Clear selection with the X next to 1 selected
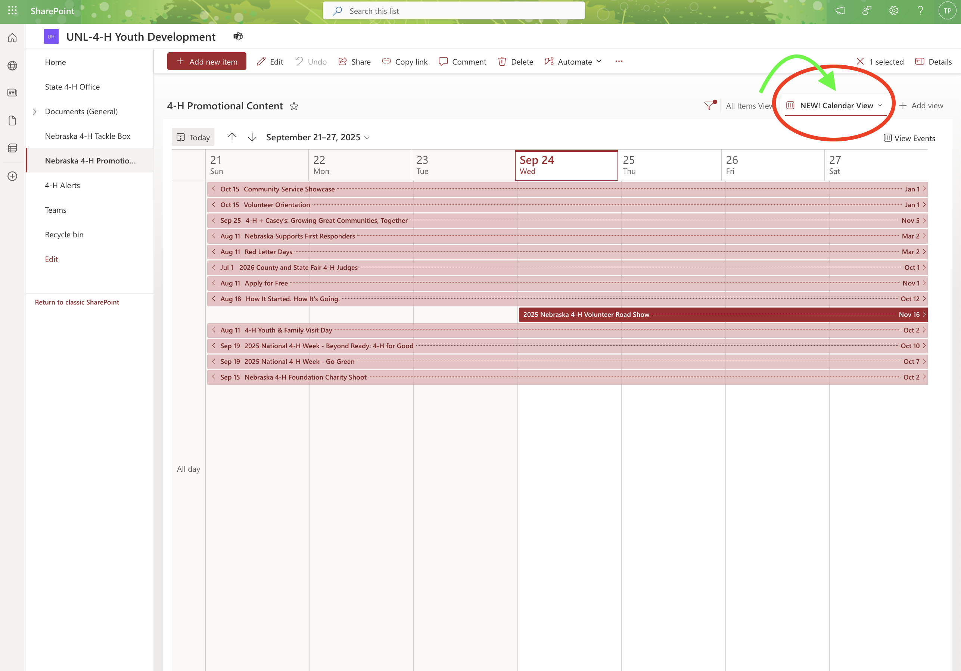Screen dimensions: 961x671 tap(860, 62)
